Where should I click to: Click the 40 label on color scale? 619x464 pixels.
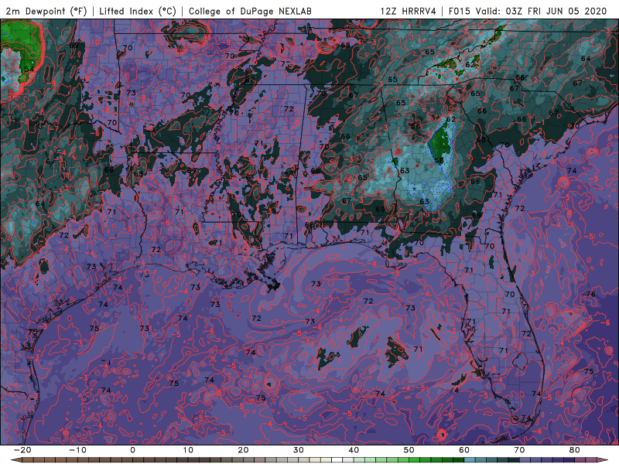point(354,450)
